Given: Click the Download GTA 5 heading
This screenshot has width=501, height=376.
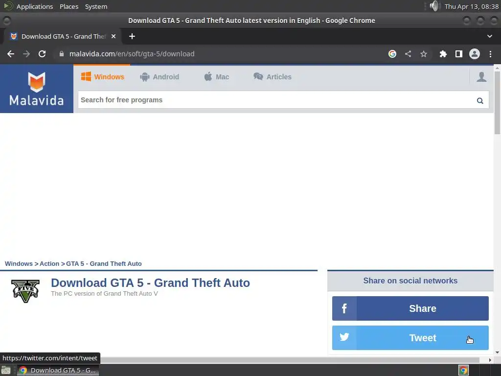Looking at the screenshot, I should pyautogui.click(x=151, y=283).
